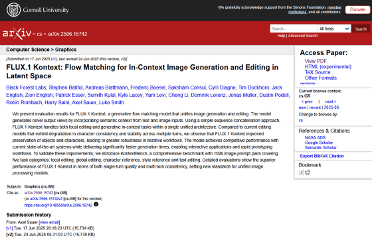Open the HTML (experimental) version

[328, 66]
